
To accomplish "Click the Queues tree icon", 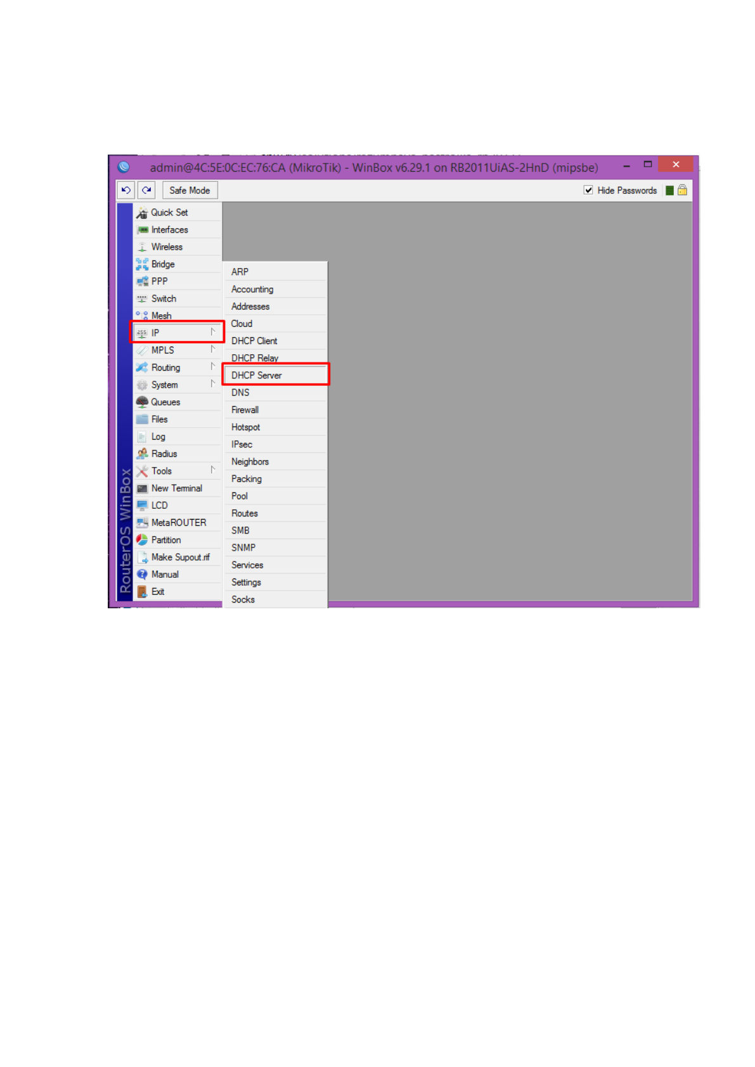I will click(x=142, y=402).
